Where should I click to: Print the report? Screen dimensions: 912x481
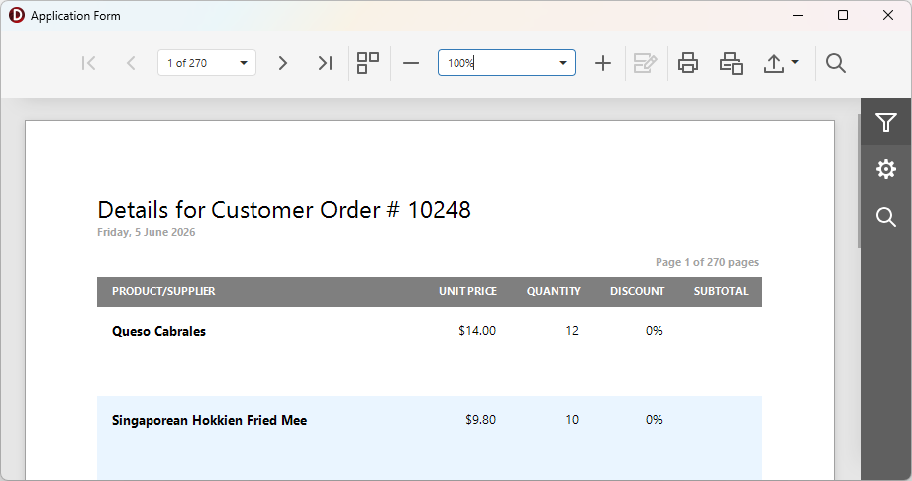[688, 63]
